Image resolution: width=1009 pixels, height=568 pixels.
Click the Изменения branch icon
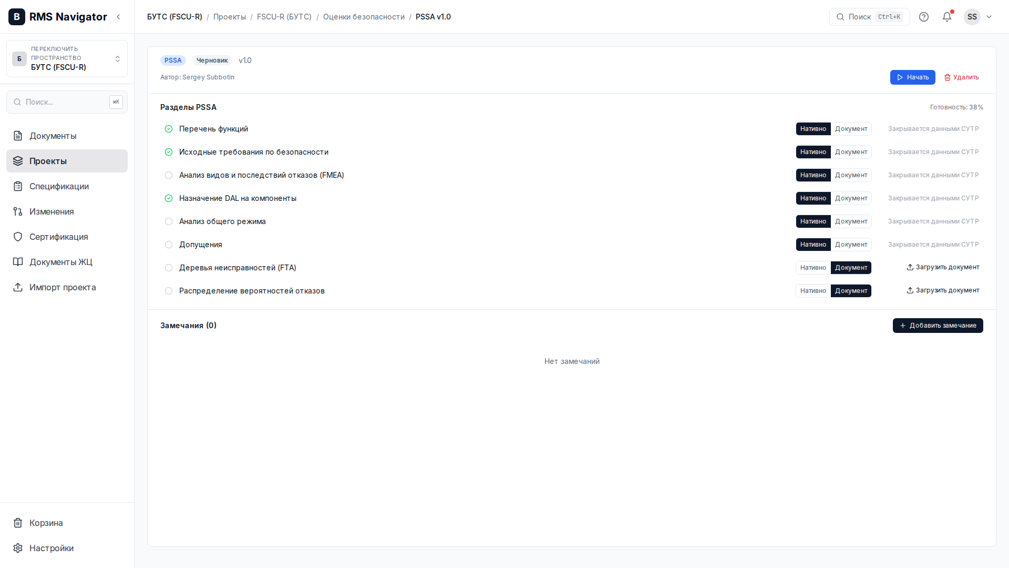[18, 211]
